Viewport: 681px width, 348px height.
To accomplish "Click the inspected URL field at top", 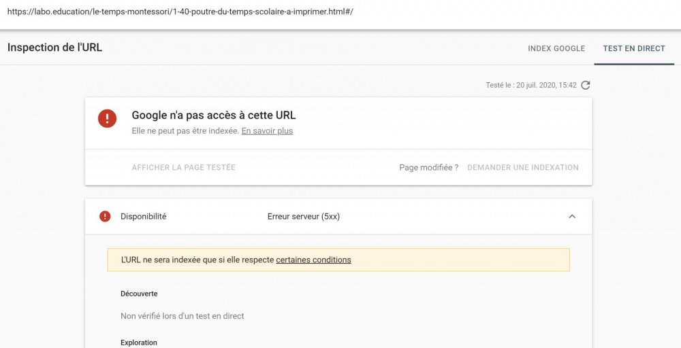I will tap(180, 12).
